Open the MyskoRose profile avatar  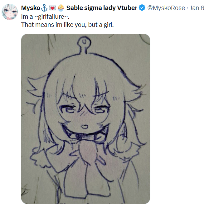pyautogui.click(x=10, y=12)
